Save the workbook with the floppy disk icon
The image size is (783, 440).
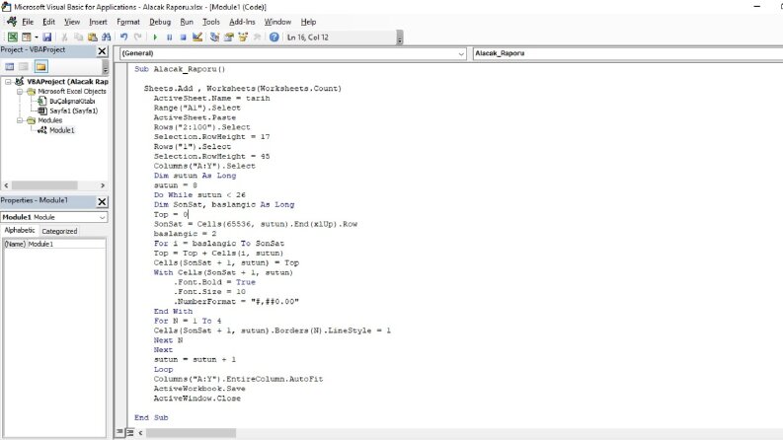coord(47,37)
